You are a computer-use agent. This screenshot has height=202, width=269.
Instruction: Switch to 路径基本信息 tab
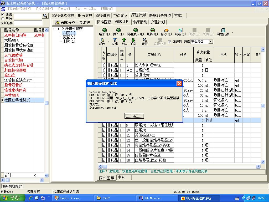point(63,16)
